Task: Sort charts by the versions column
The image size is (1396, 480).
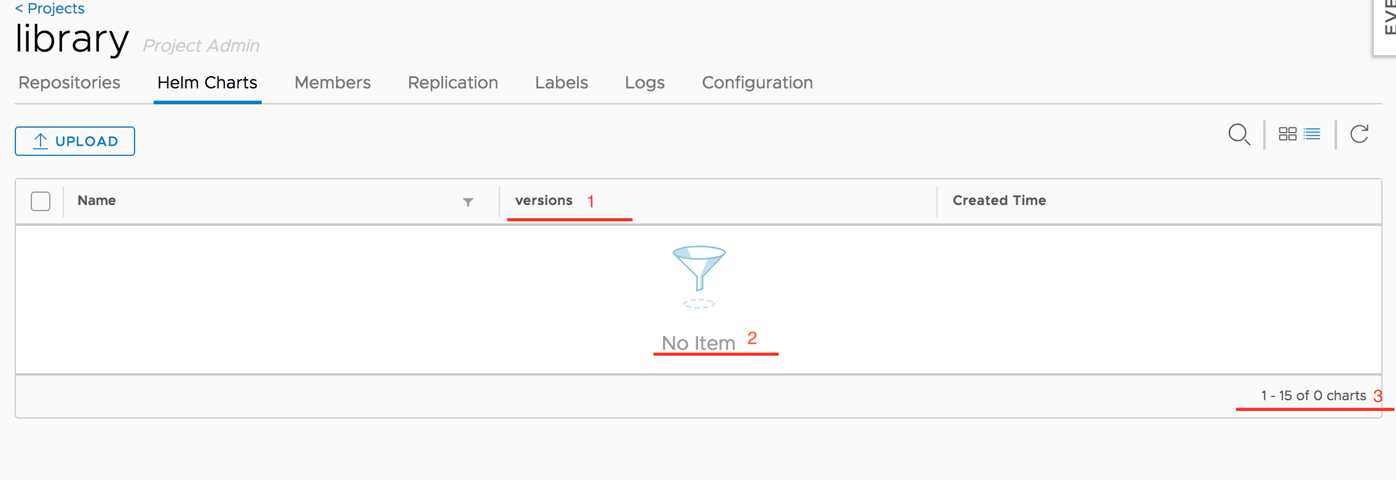Action: click(543, 200)
